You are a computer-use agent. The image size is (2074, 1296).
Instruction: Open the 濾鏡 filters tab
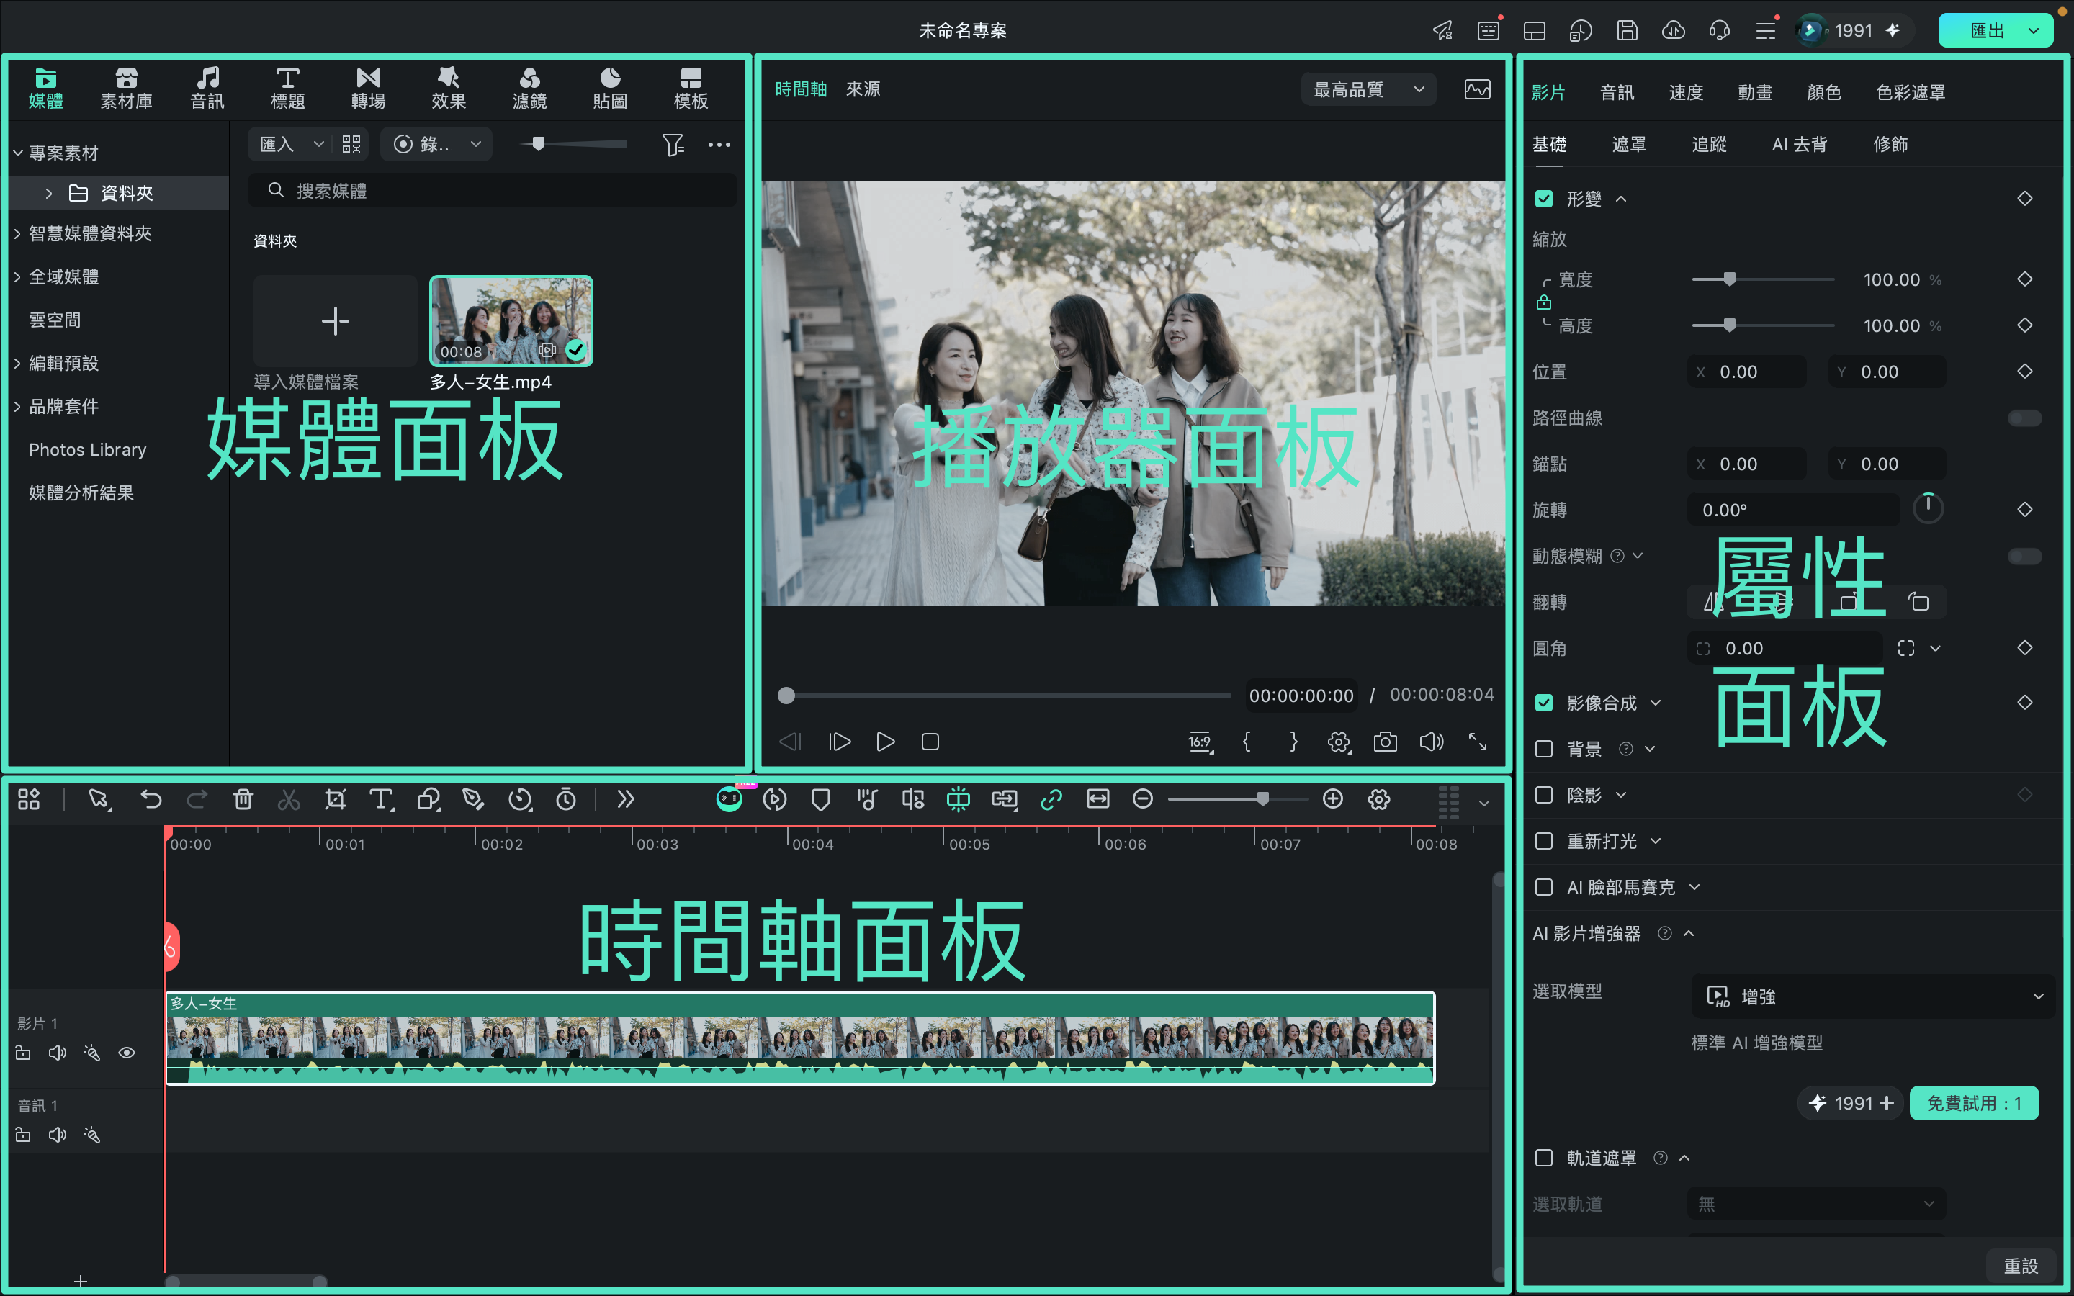click(x=529, y=89)
